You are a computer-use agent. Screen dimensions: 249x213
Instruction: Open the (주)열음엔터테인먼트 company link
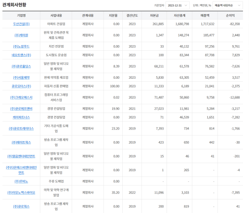tap(21, 156)
